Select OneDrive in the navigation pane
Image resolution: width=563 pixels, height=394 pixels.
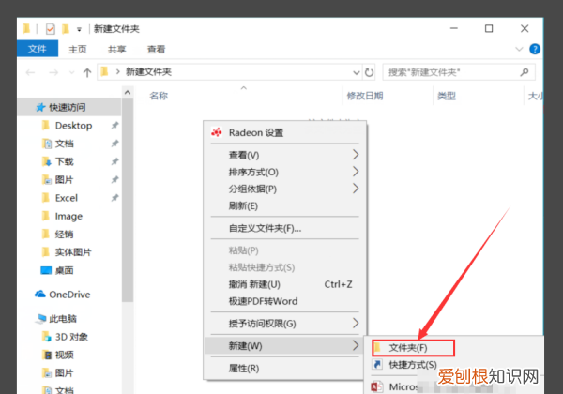[69, 295]
